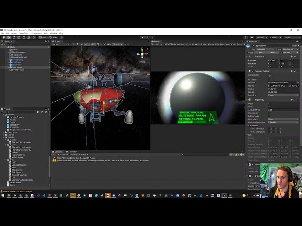Select the Scale tool in the toolbar
The height and width of the screenshot is (226, 302).
pos(19,38)
